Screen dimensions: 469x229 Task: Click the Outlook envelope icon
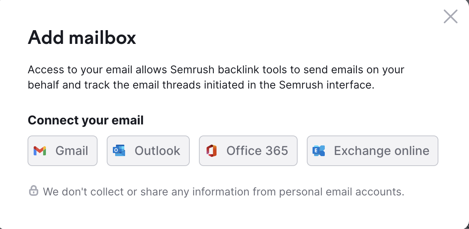point(119,151)
